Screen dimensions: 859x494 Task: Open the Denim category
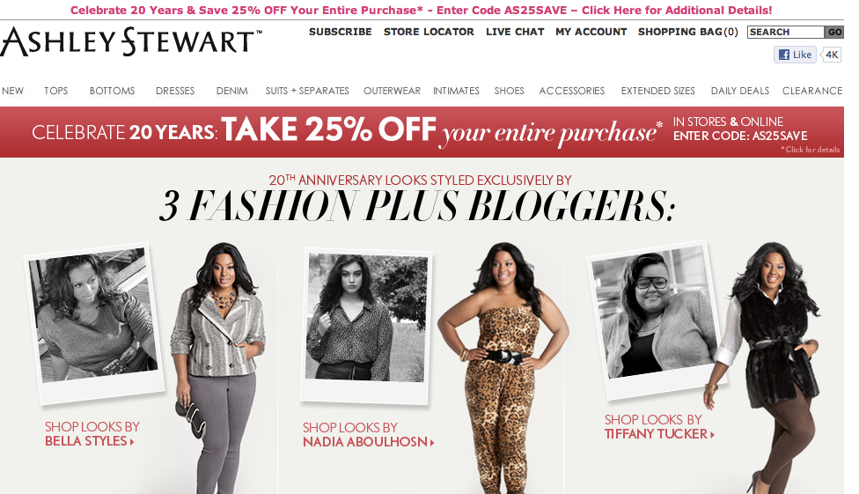click(x=231, y=91)
